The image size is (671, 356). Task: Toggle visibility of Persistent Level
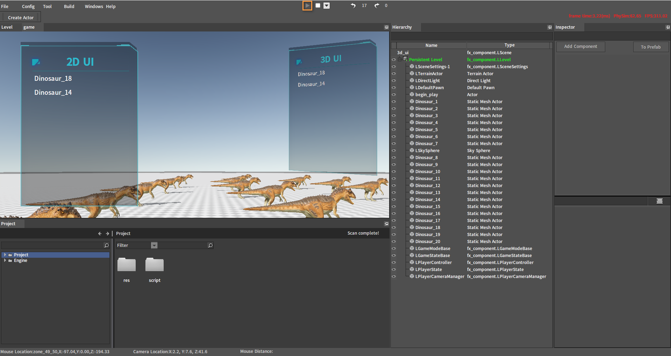pyautogui.click(x=394, y=59)
